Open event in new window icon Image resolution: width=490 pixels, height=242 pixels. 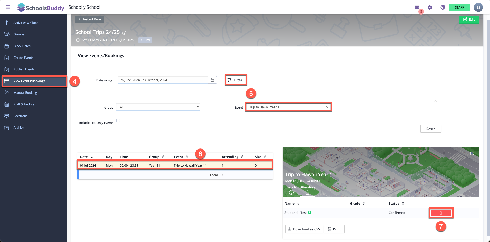click(472, 154)
